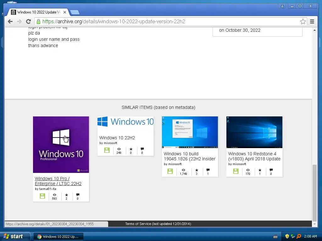This screenshot has width=322, height=241.
Task: Click the page scrollbar down arrow
Action: [x=314, y=224]
